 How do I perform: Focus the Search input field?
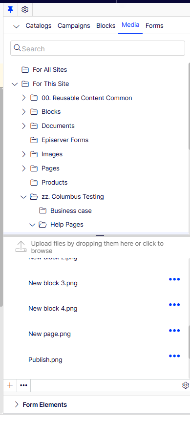(x=97, y=48)
